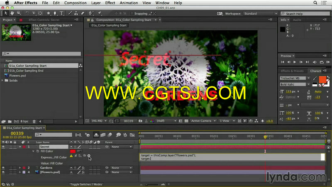Hide the Gardens layer with eye toggle
332x187 pixels.
[3, 168]
